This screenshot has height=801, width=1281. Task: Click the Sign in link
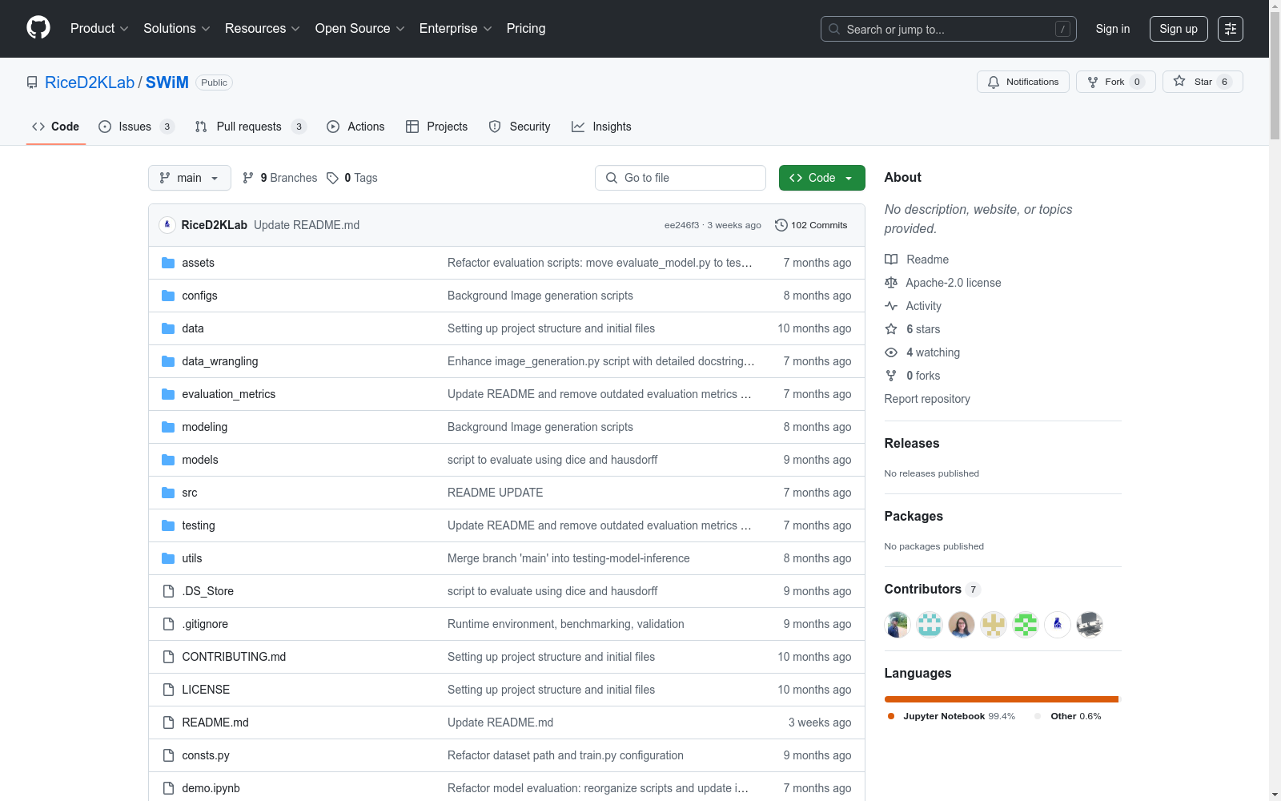coord(1113,29)
